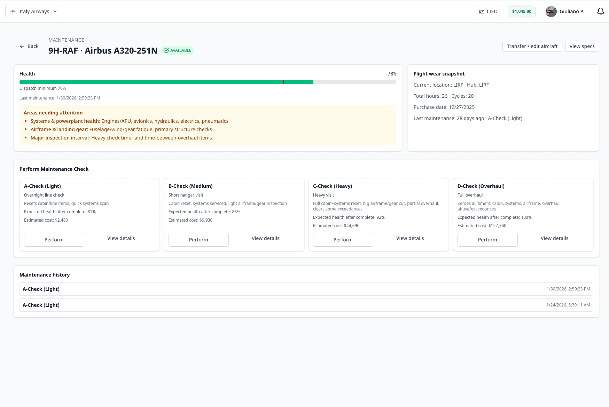Expand the 1/30/2026 A-Check history entry

coord(306,289)
